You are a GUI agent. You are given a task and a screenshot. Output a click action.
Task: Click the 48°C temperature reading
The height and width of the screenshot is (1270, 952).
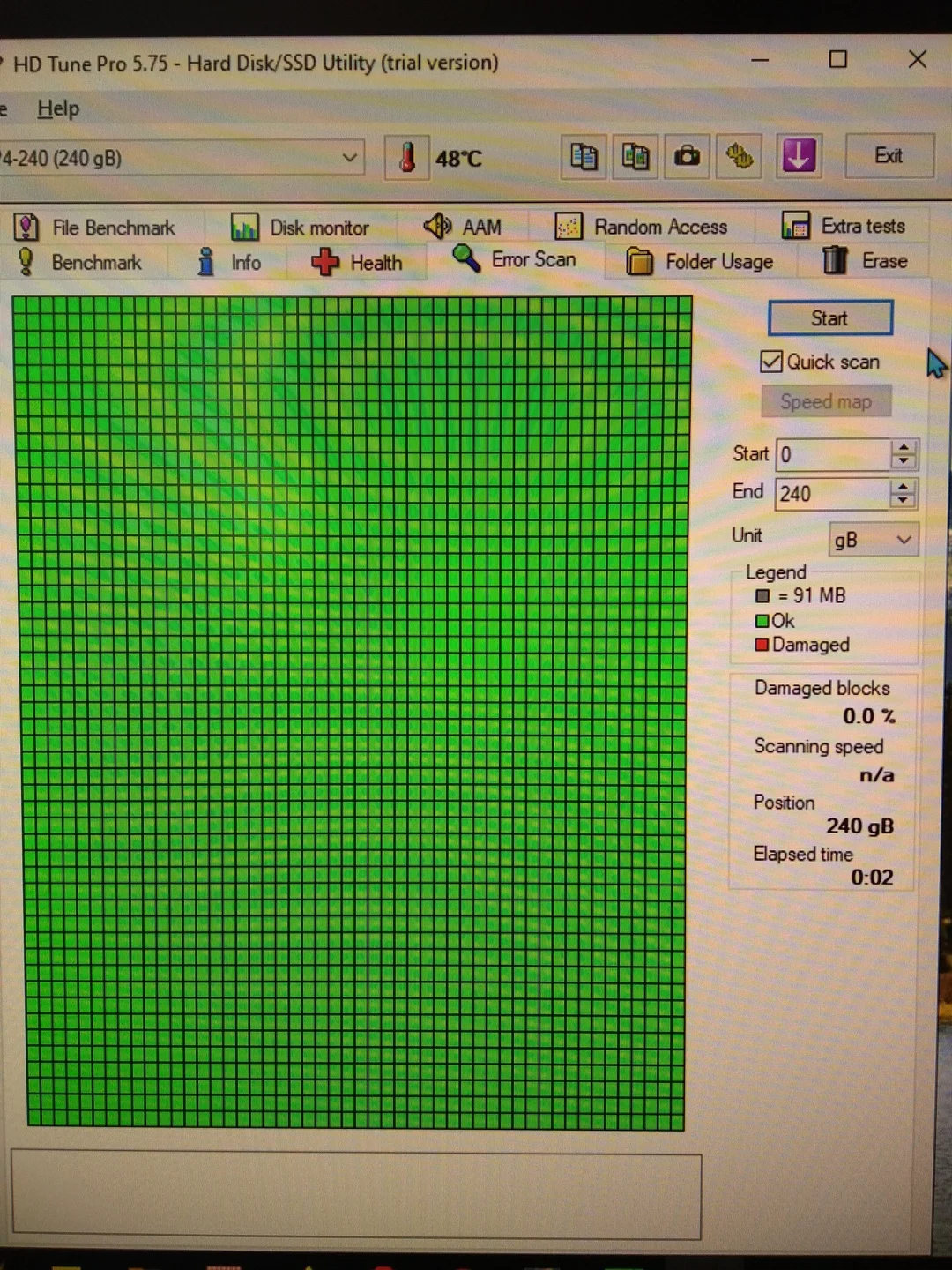(458, 159)
